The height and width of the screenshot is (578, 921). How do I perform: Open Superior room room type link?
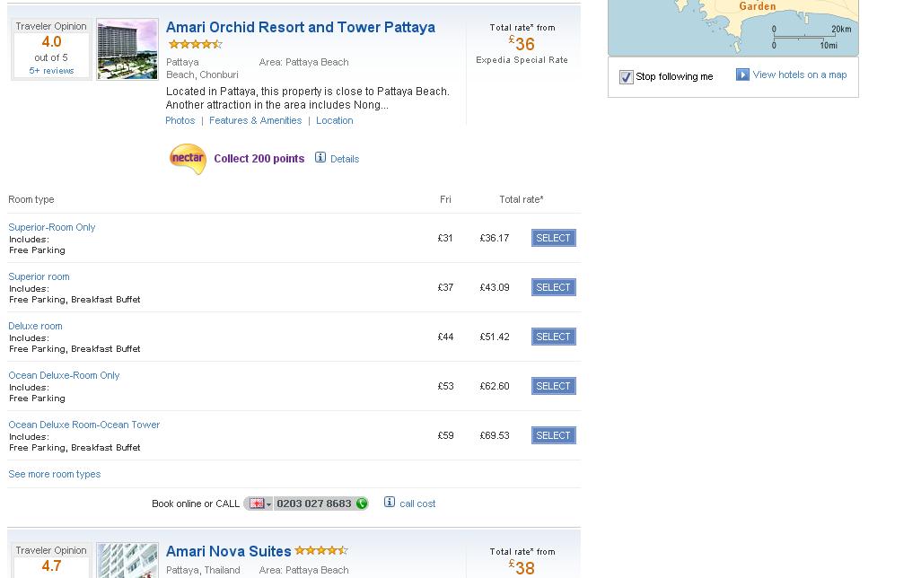(x=39, y=276)
